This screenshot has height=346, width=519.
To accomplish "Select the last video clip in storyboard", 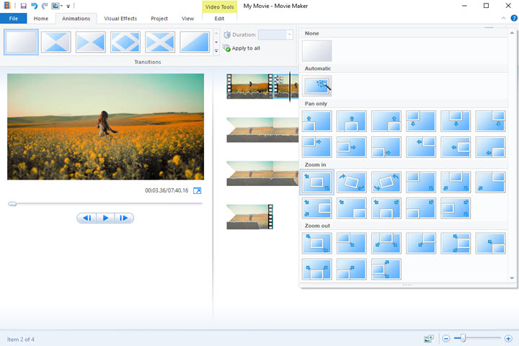I will (x=249, y=217).
